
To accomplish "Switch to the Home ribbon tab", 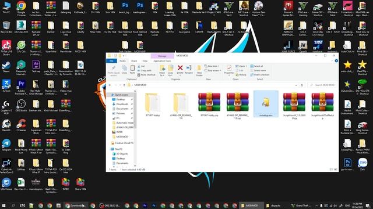I will (x=122, y=61).
